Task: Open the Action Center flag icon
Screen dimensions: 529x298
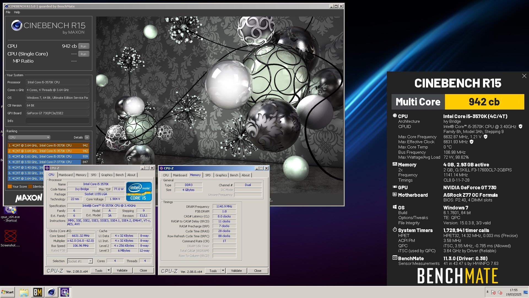Action: 493,292
